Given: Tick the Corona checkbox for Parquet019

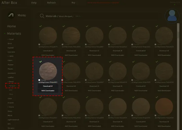Looking at the screenshot, I should (39, 44).
